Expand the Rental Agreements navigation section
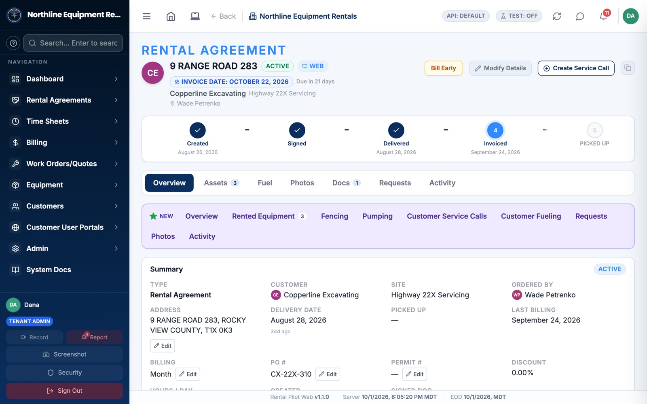This screenshot has height=404, width=647. tap(65, 100)
